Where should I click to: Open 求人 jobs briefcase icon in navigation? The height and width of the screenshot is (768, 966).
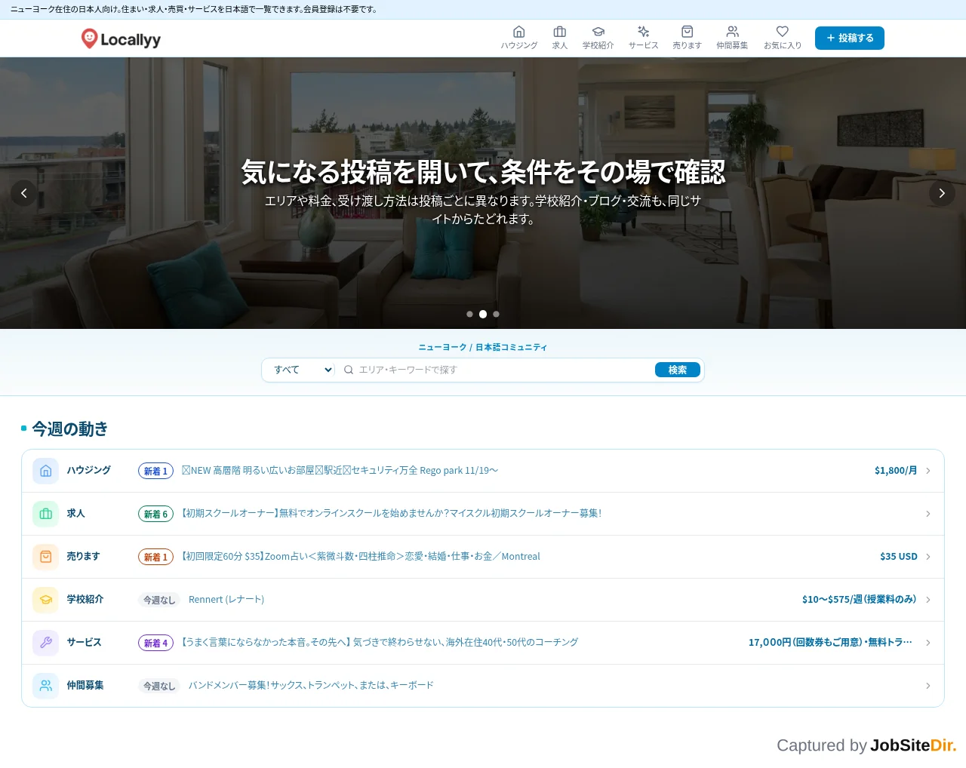coord(559,32)
